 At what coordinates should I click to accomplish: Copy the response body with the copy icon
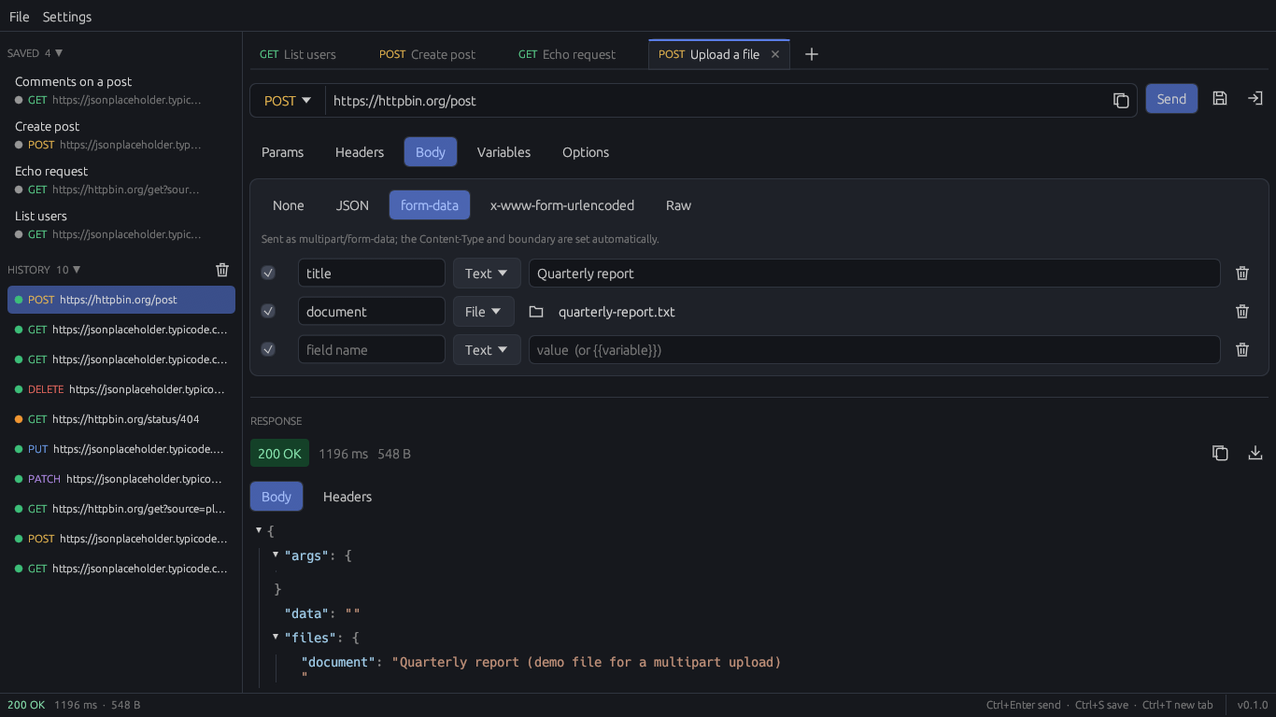tap(1220, 453)
